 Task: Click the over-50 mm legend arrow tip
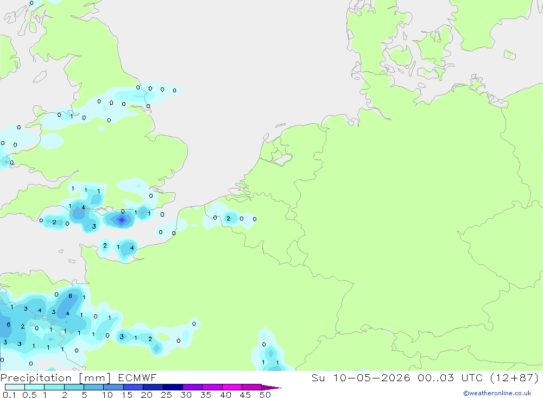point(272,388)
